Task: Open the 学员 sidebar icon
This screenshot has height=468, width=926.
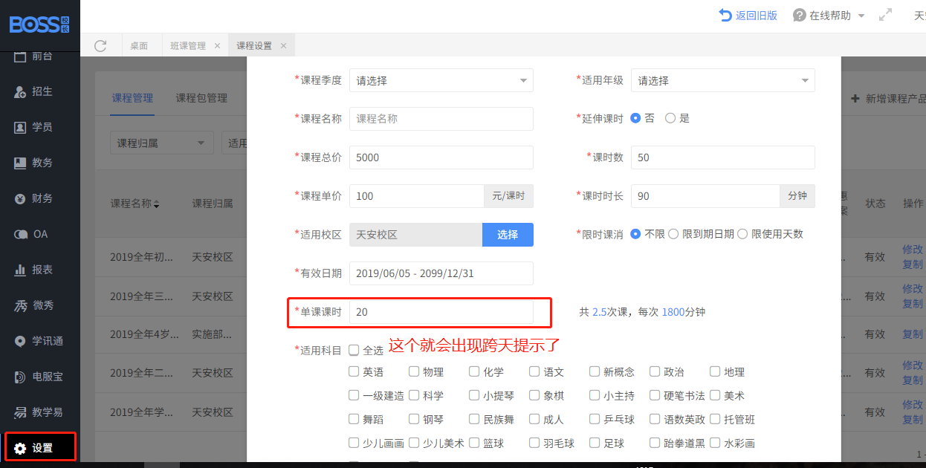Action: pyautogui.click(x=20, y=127)
